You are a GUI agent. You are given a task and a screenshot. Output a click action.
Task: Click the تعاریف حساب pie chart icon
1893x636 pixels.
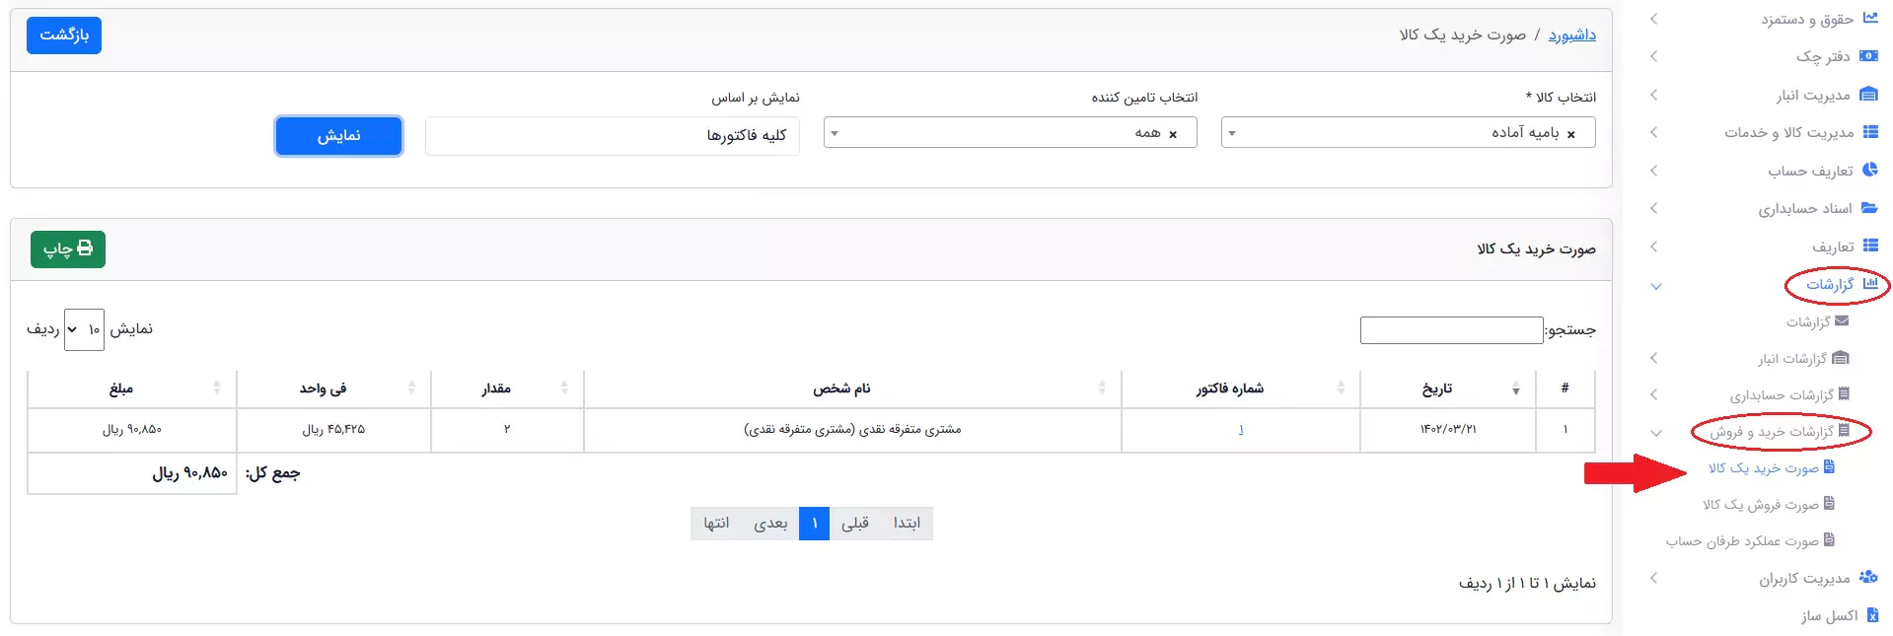1870,170
